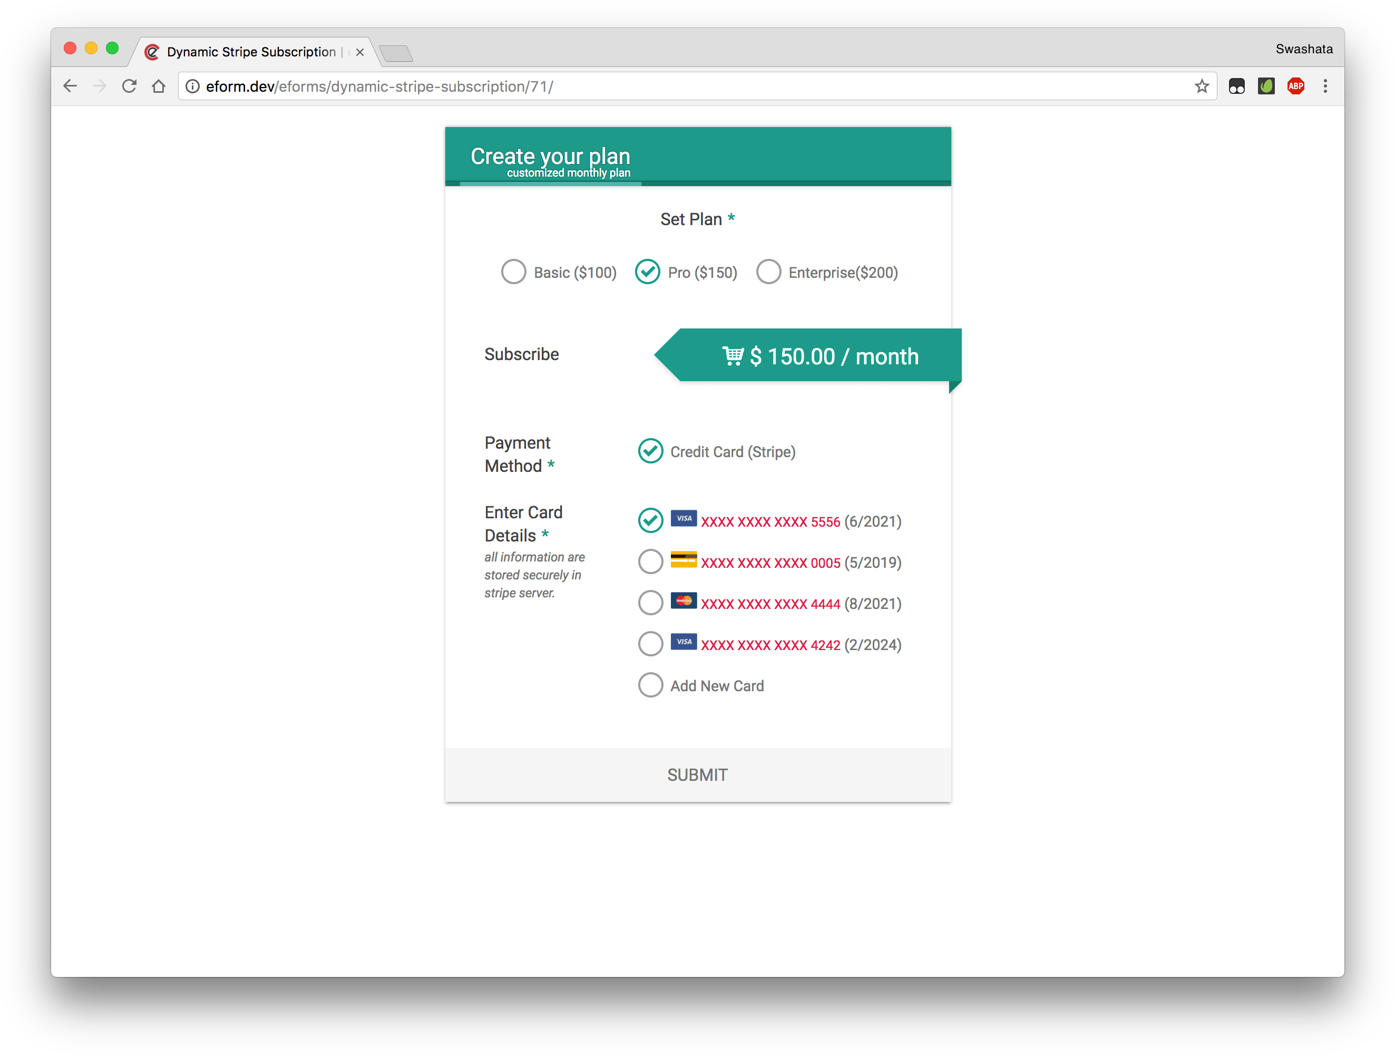This screenshot has height=1055, width=1395.
Task: Switch to Dynamic Stripe Subscription tab
Action: point(251,52)
